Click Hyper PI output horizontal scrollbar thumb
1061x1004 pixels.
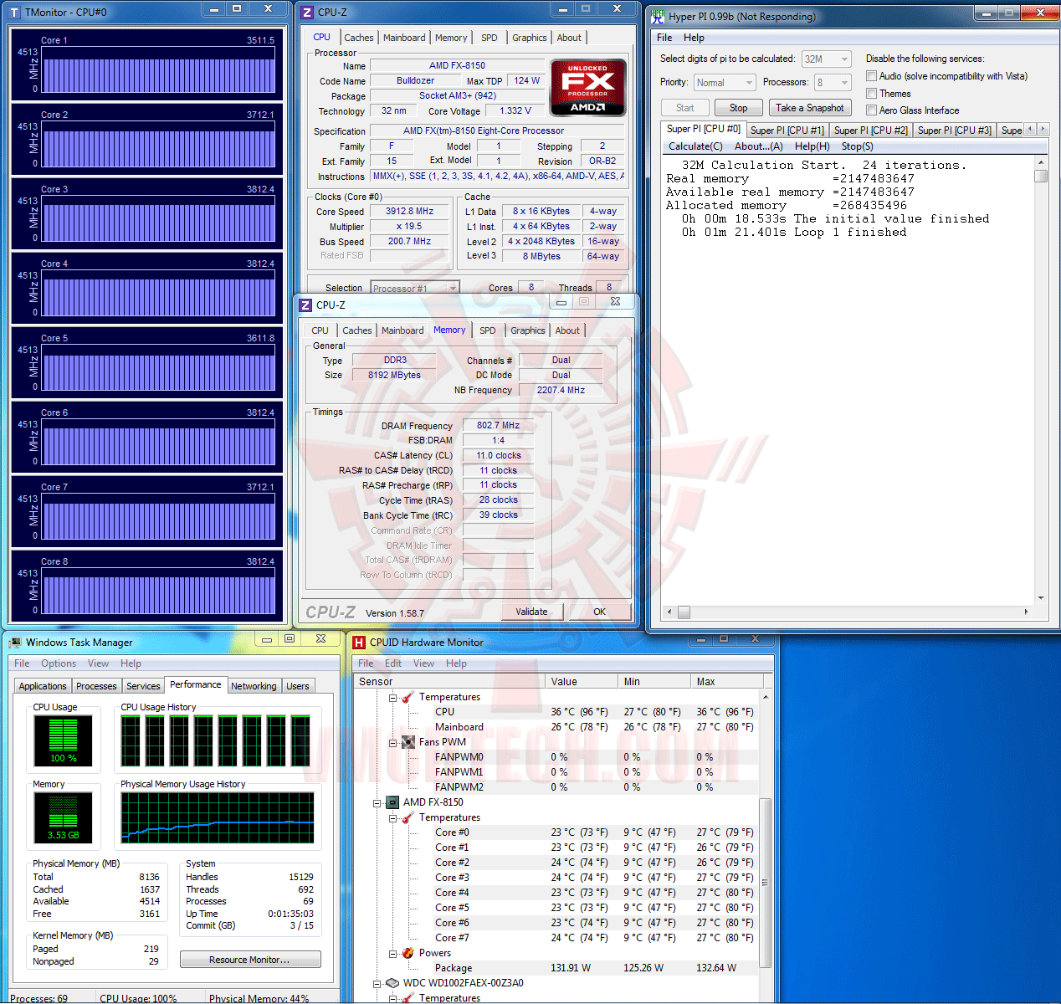pyautogui.click(x=684, y=612)
